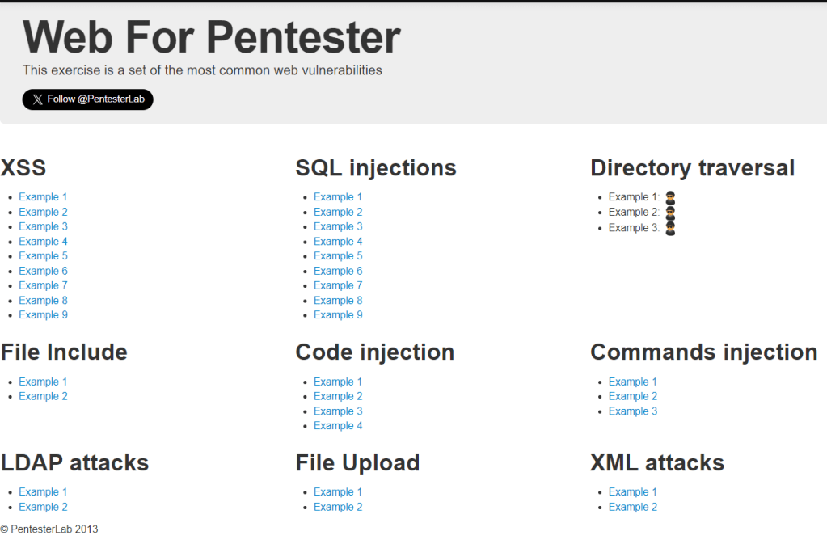Select Code injection Example 1
Viewport: 827px width, 544px height.
338,382
